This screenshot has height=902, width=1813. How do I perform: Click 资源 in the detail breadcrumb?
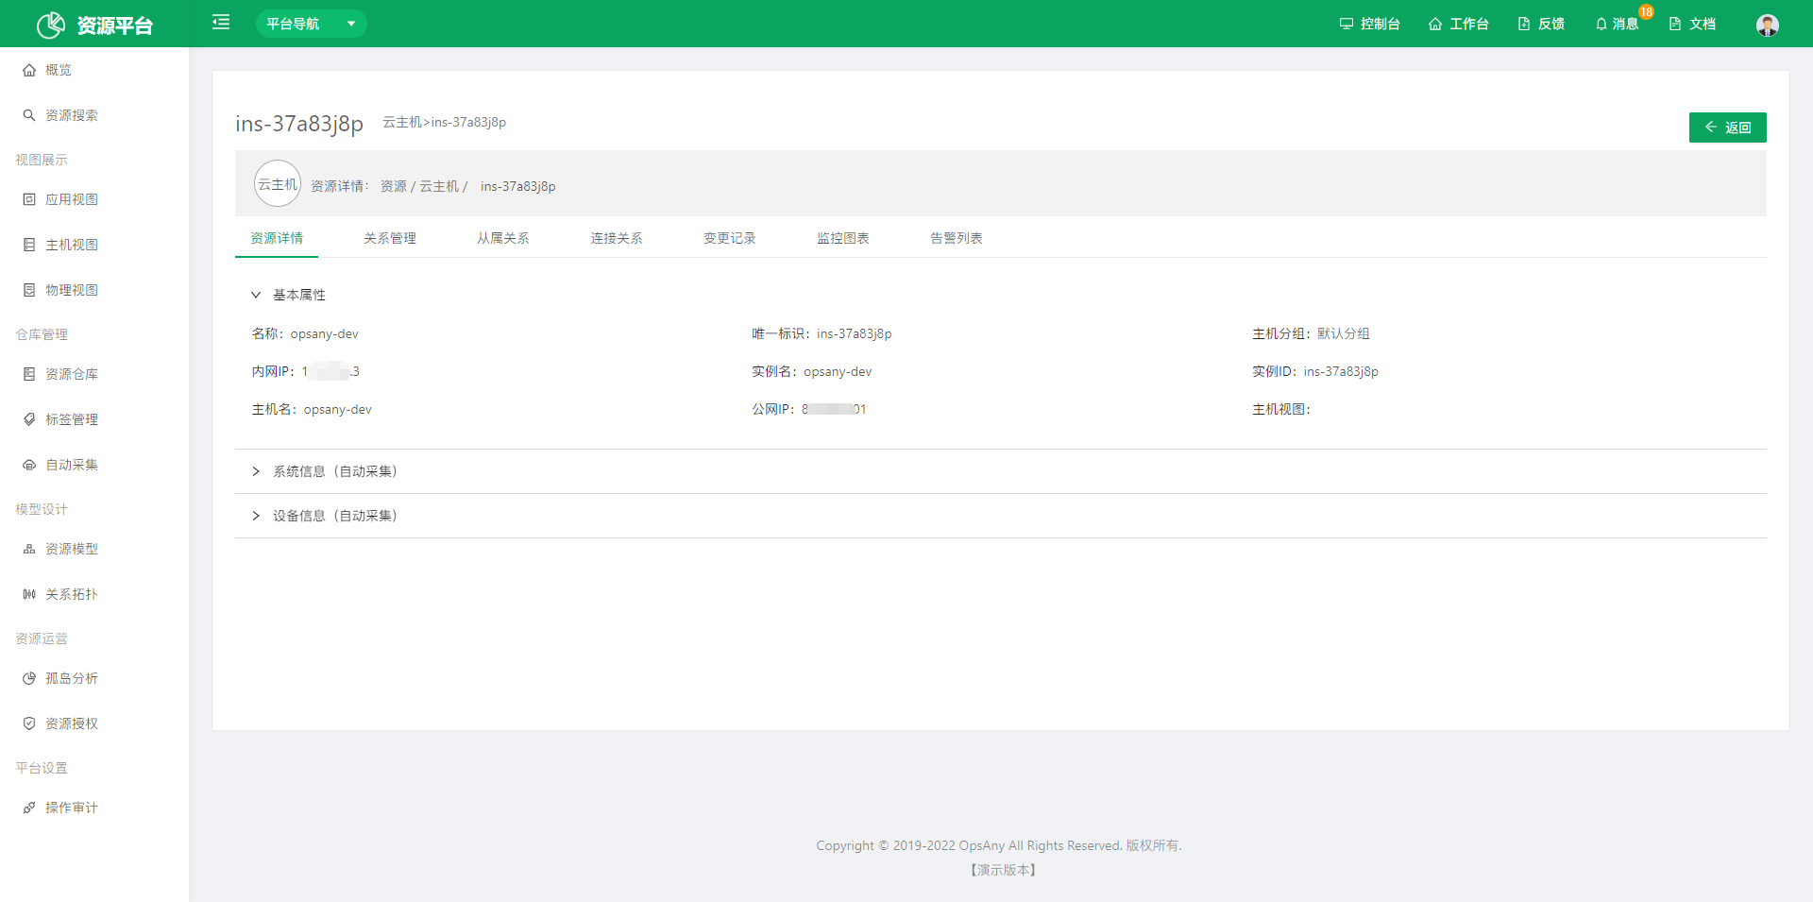coord(394,186)
